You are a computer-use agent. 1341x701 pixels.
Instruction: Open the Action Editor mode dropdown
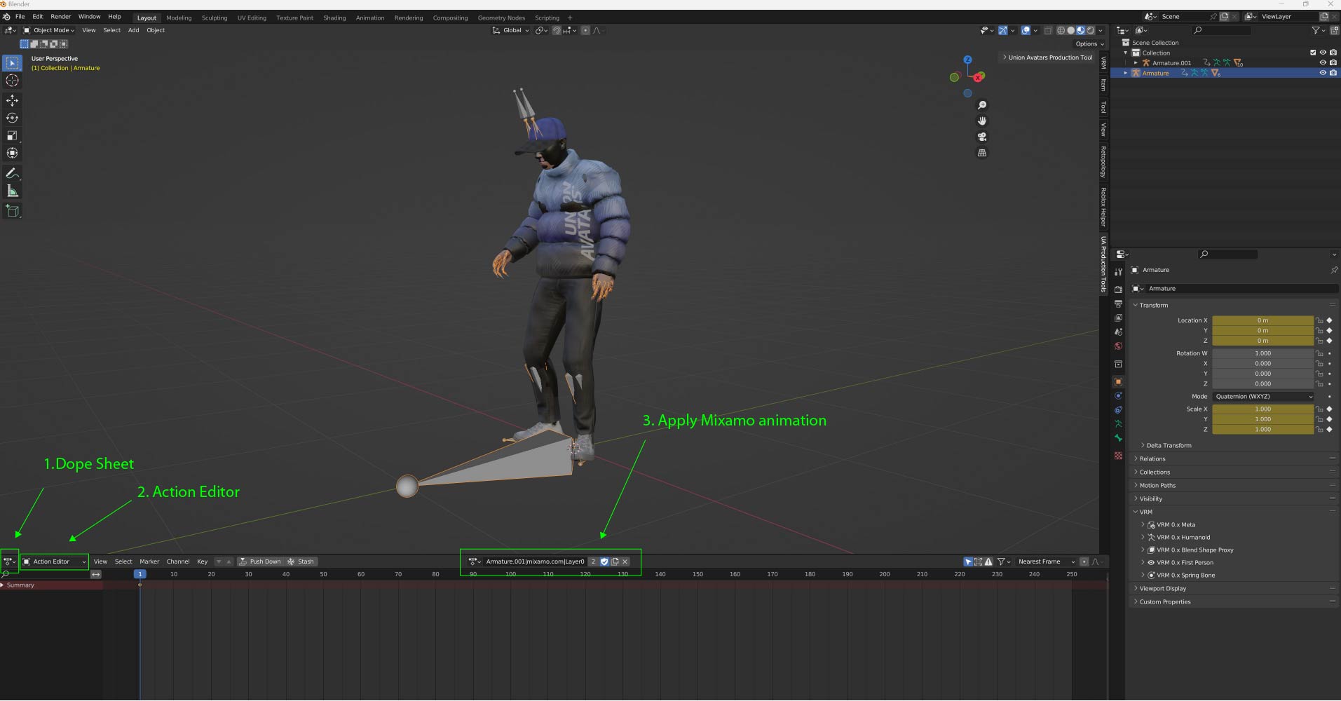coord(55,562)
